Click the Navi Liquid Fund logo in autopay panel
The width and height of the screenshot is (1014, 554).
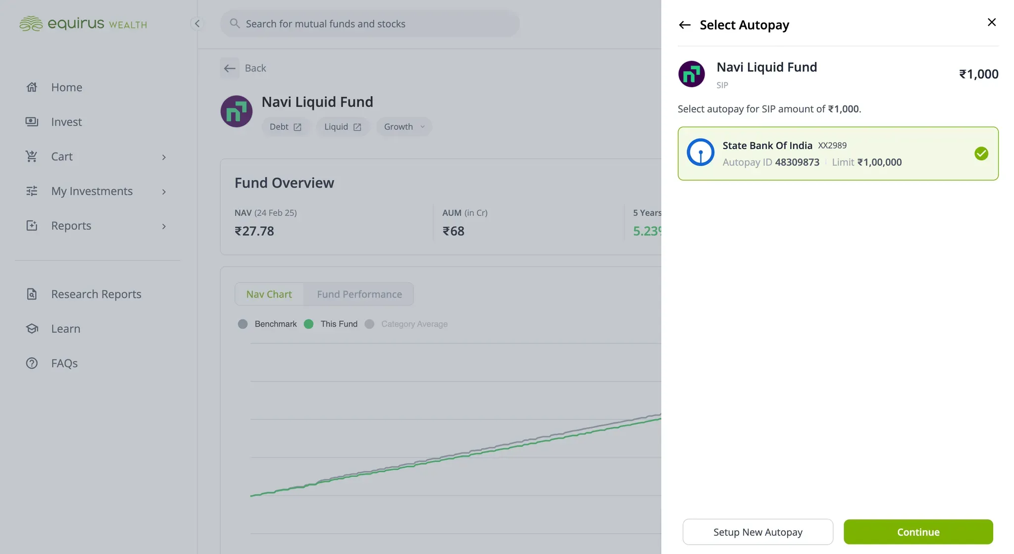tap(691, 74)
